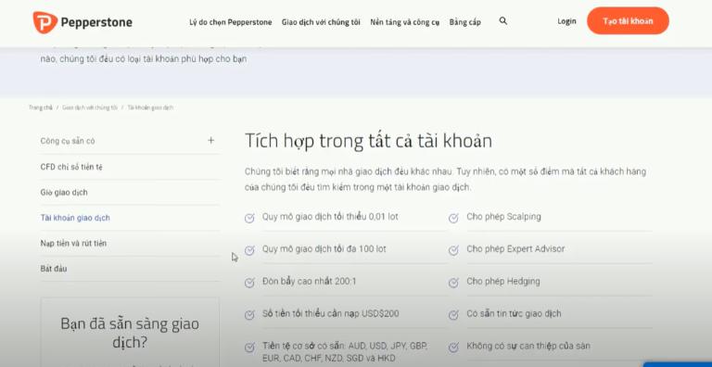Click Tạo tài khoản button
712x367 pixels.
(628, 21)
